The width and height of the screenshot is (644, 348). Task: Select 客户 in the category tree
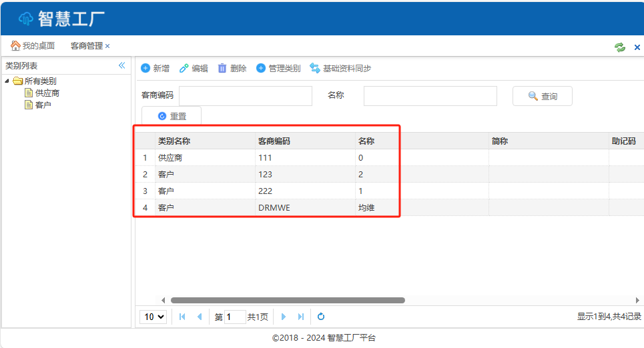point(43,105)
